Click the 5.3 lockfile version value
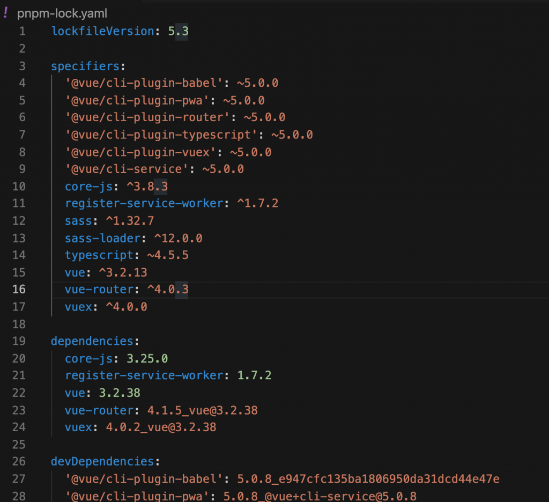Viewport: 549px width, 502px height. 178,31
